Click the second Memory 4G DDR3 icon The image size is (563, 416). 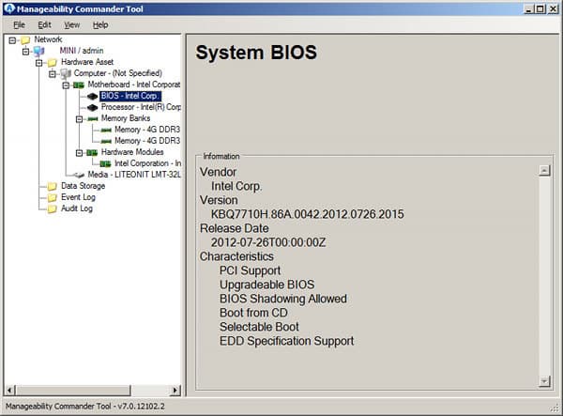point(106,141)
